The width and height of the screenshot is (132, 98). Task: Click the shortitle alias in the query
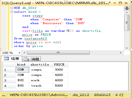[x=91, y=31]
